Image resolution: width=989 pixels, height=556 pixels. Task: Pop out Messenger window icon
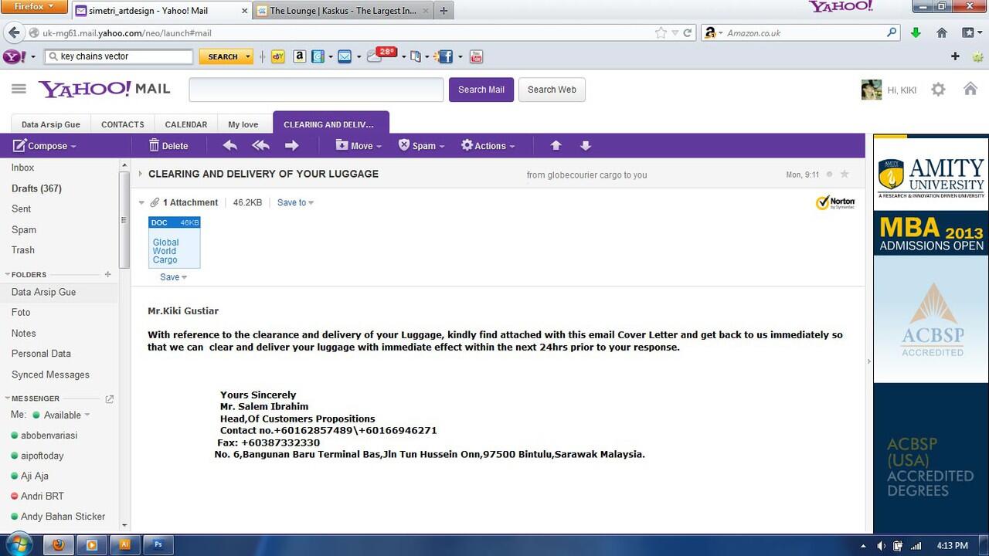109,399
